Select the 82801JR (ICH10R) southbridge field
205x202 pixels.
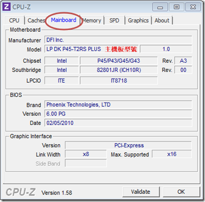[x=119, y=70]
